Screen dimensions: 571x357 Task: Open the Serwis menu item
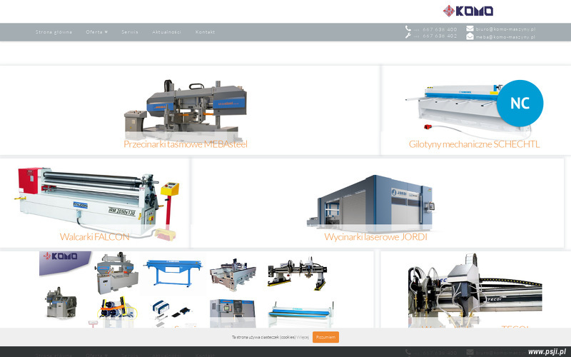[x=130, y=32]
